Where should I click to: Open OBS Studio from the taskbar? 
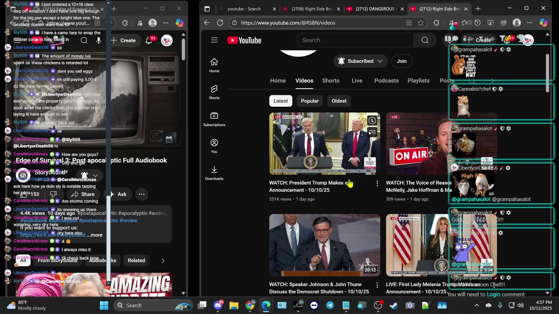(x=378, y=305)
